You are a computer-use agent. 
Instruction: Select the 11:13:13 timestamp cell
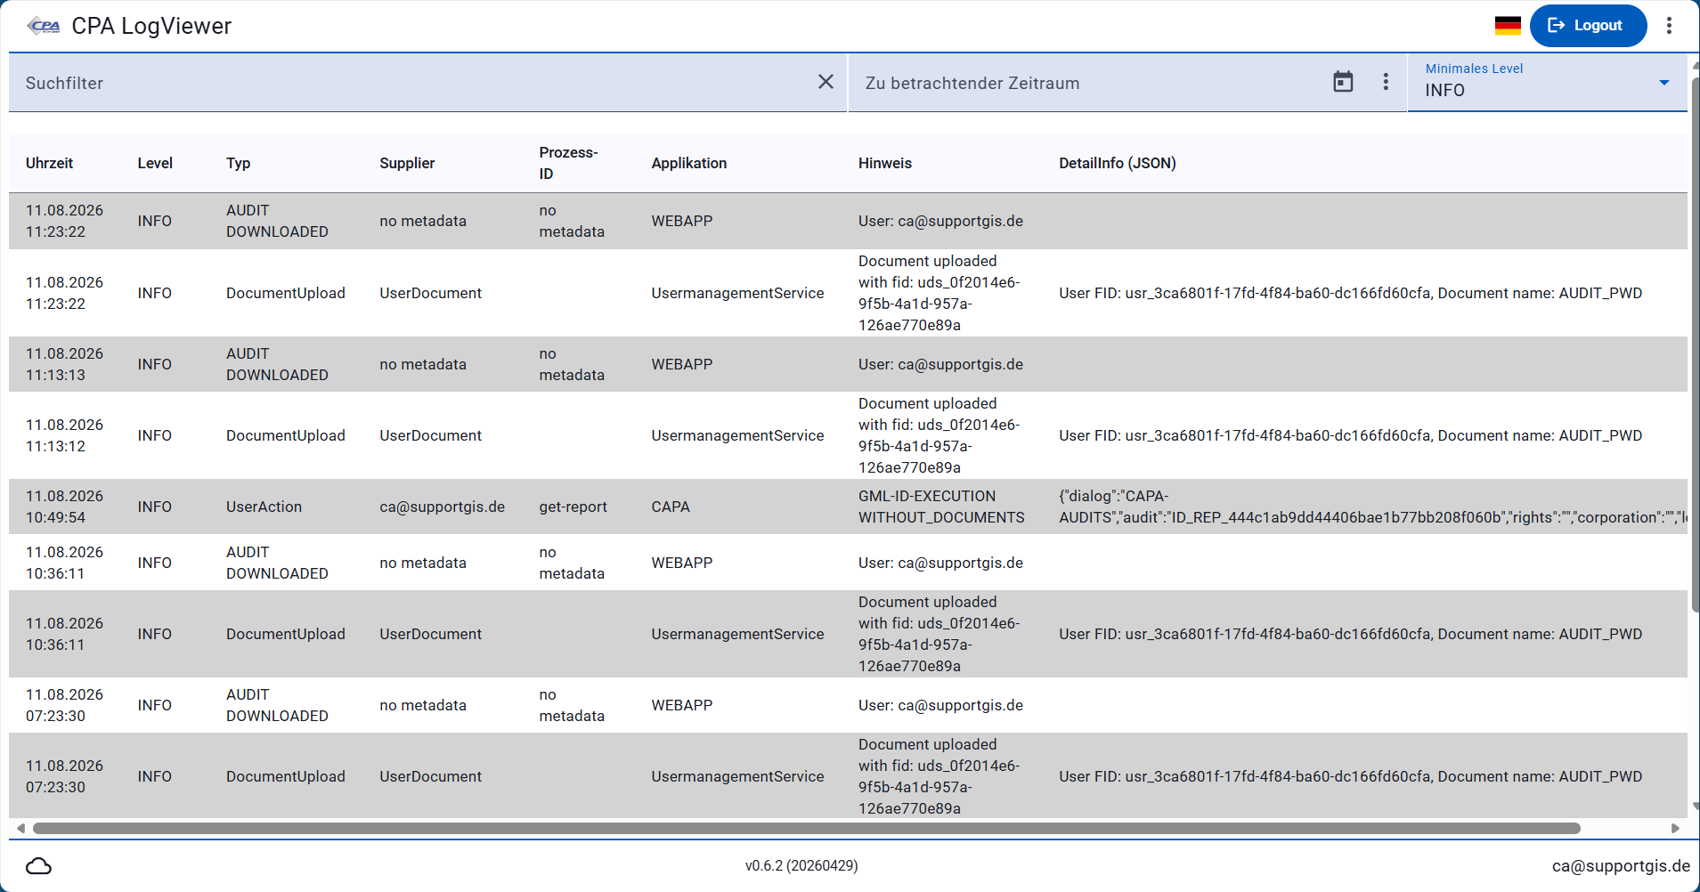point(64,364)
